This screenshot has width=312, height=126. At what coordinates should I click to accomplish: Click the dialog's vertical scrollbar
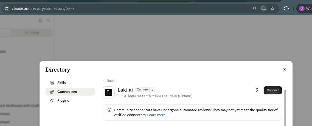point(285,107)
